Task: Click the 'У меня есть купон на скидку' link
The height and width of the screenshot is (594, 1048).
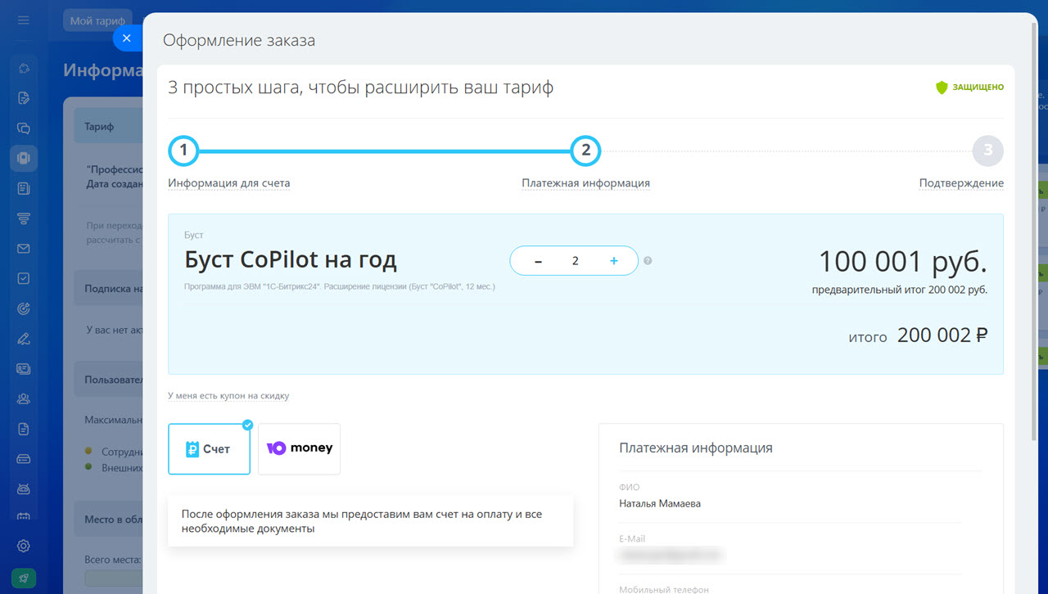Action: point(228,396)
